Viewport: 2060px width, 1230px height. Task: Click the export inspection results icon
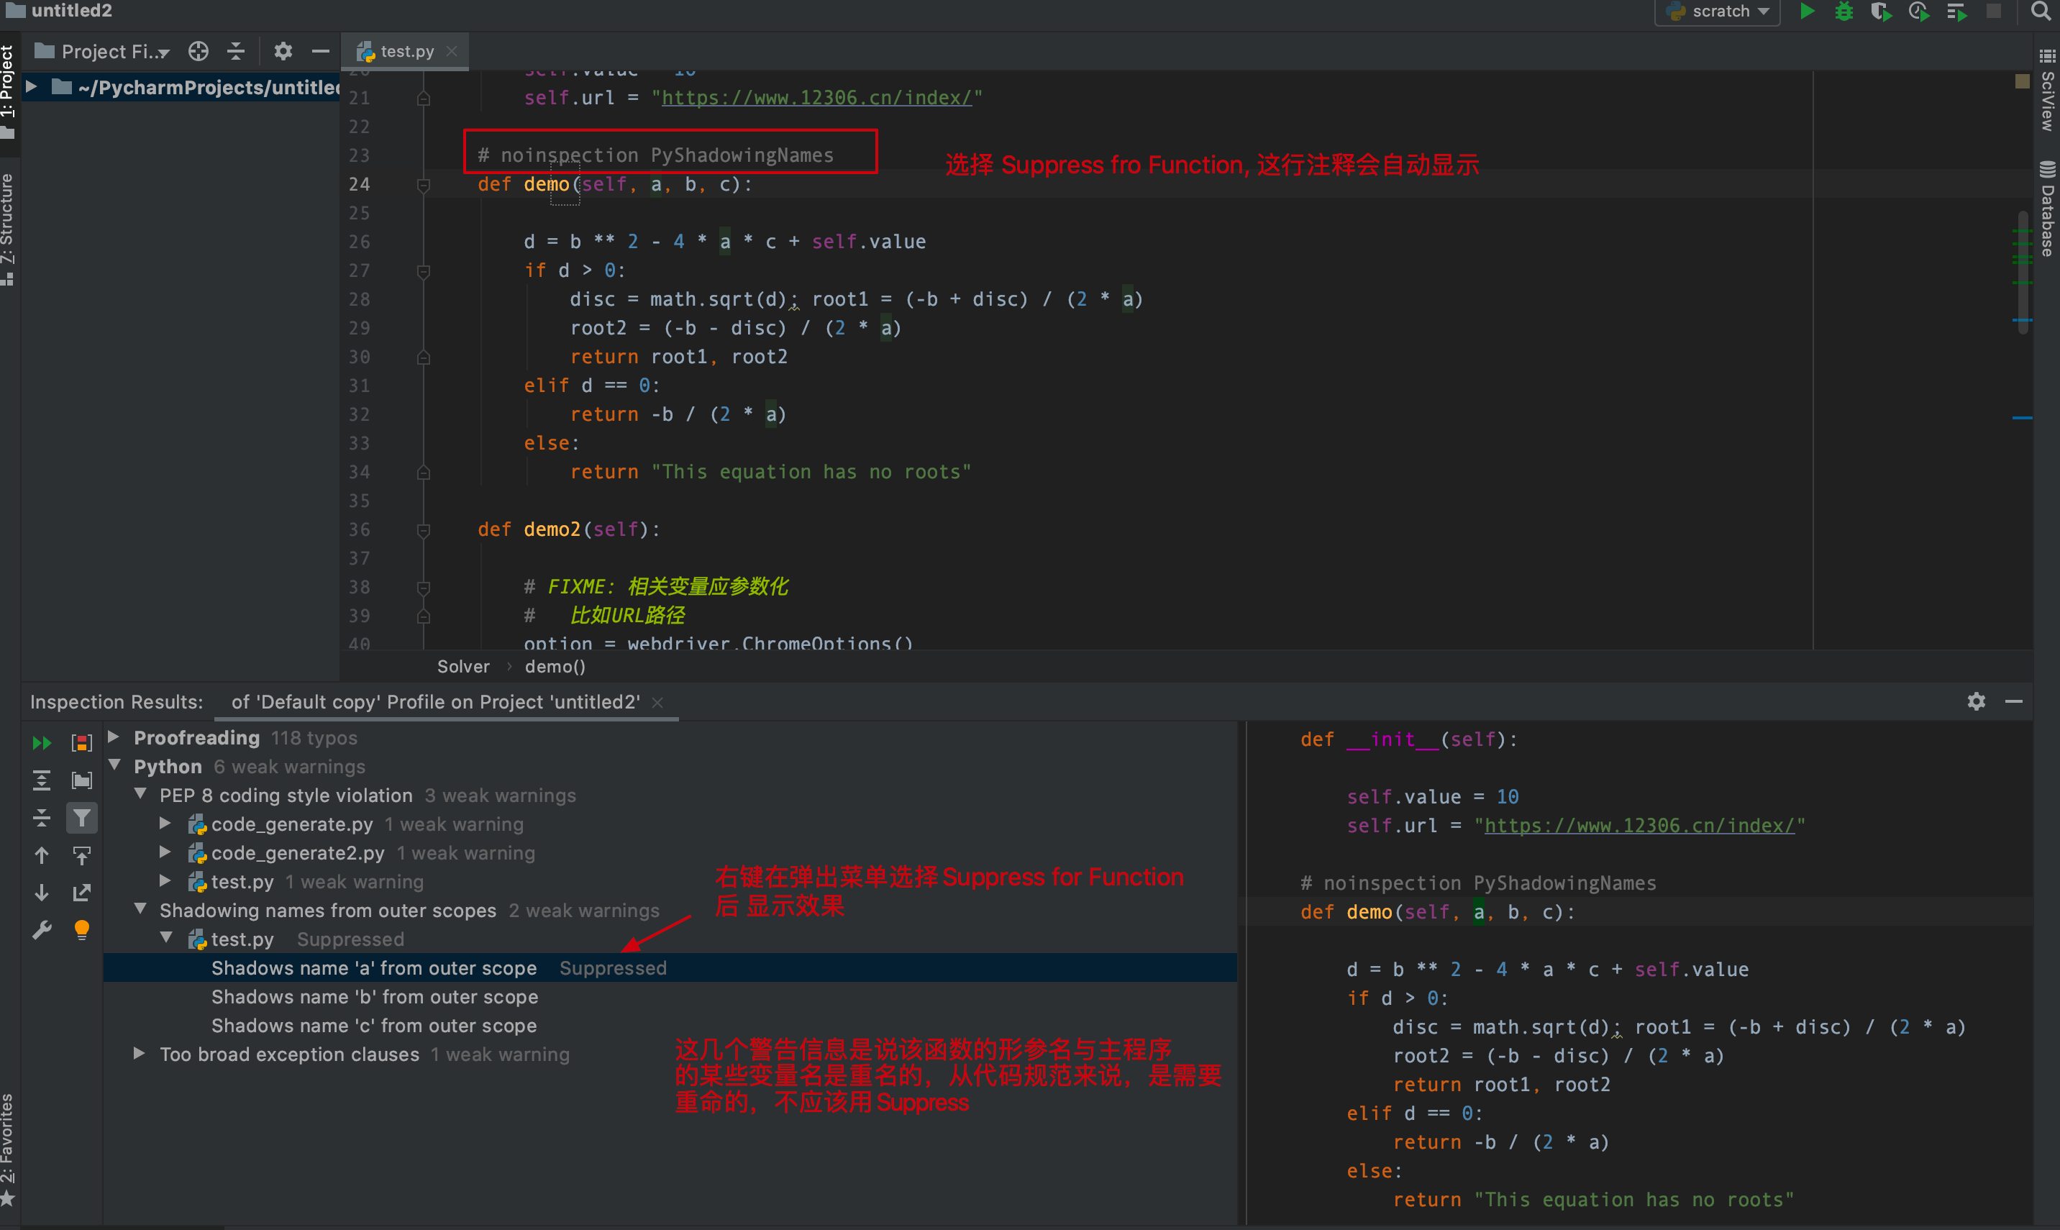(81, 893)
